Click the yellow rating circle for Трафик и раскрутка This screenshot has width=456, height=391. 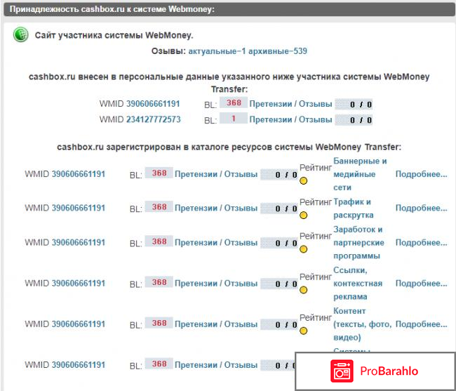tap(303, 216)
